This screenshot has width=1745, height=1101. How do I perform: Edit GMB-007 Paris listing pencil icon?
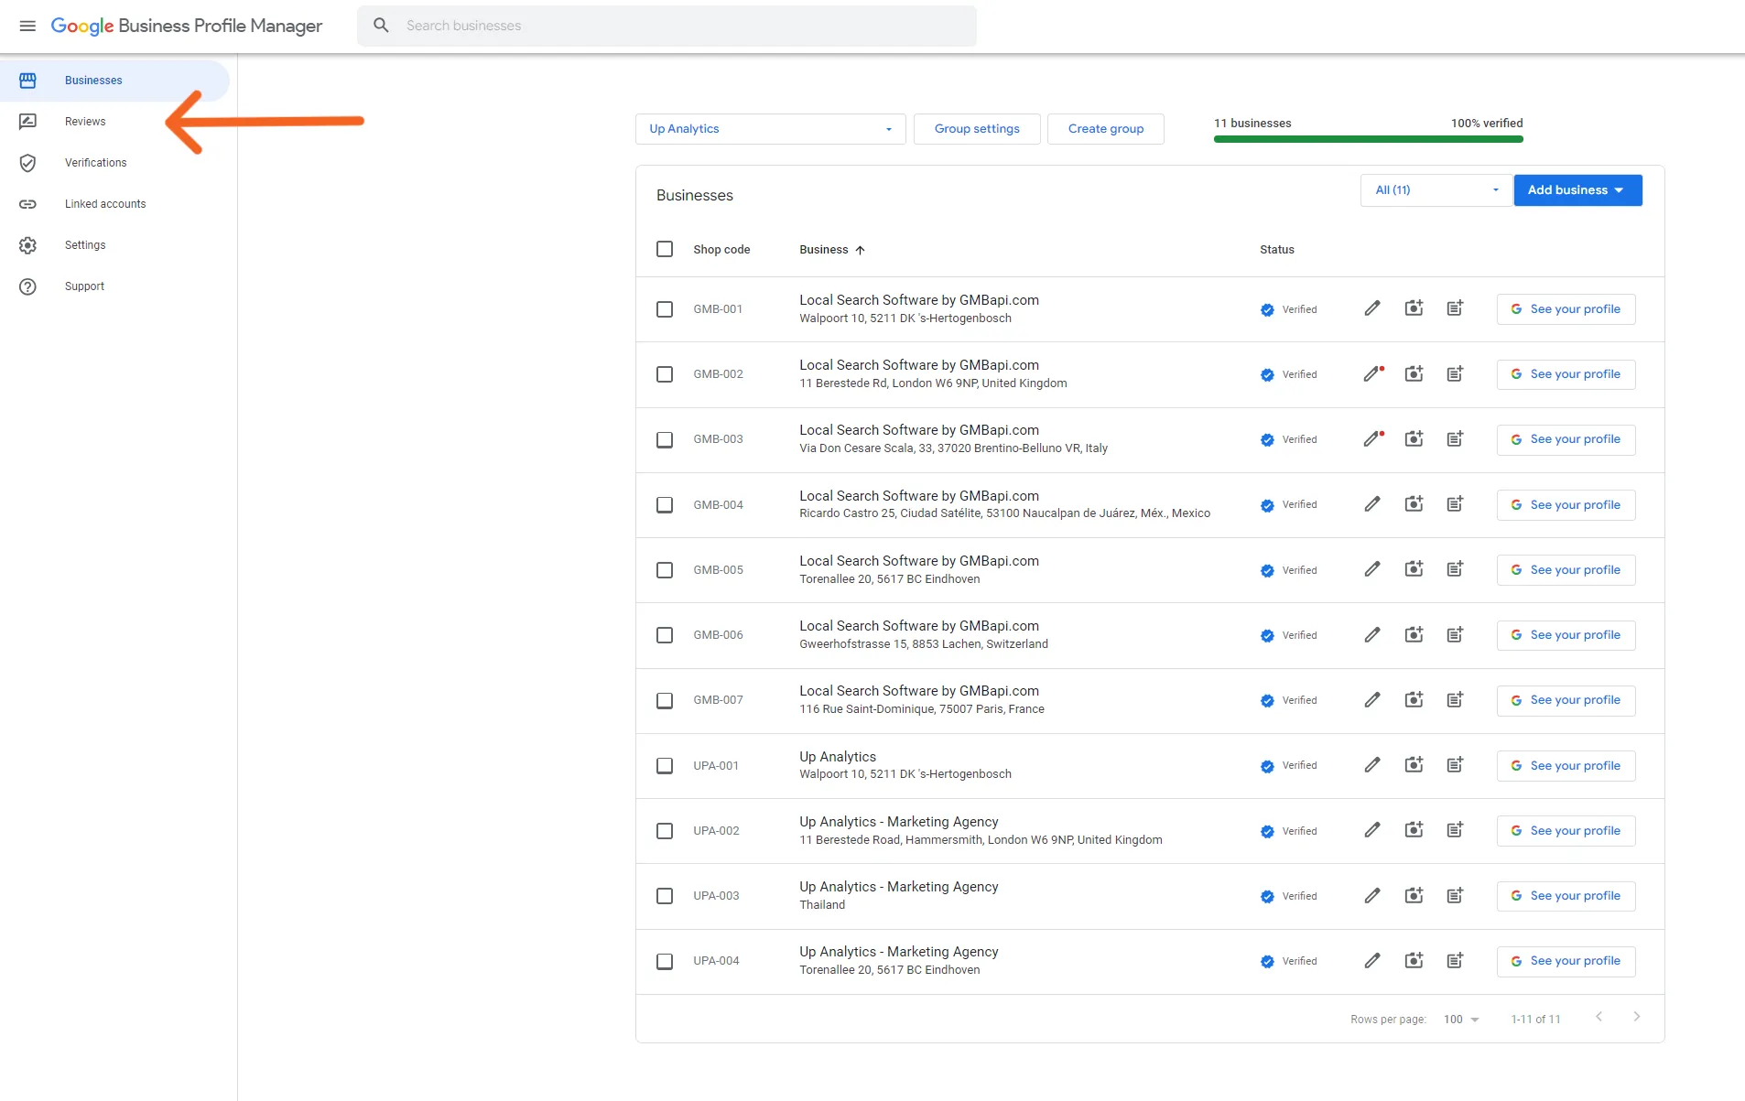pos(1371,700)
